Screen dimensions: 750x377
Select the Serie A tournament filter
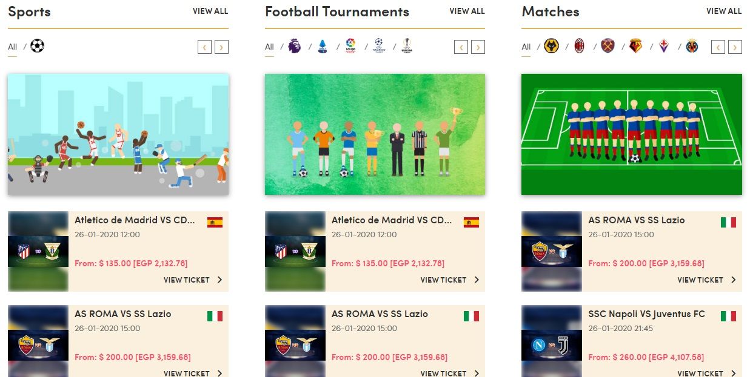point(323,46)
